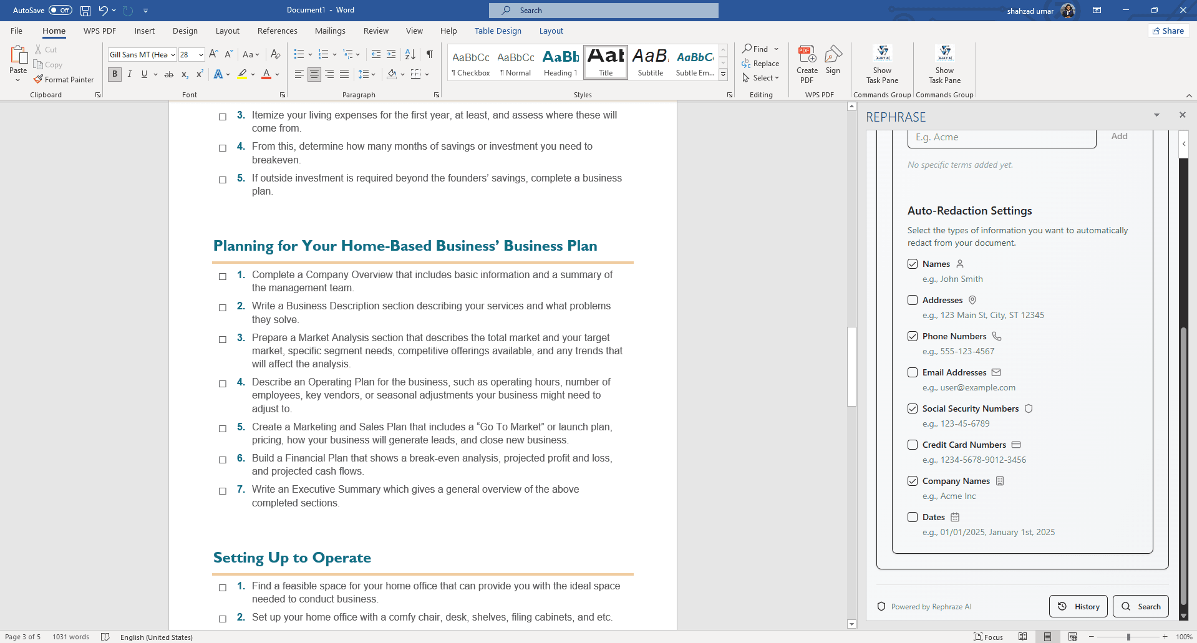This screenshot has width=1197, height=643.
Task: Decrease font size with shrink icon
Action: [x=228, y=54]
